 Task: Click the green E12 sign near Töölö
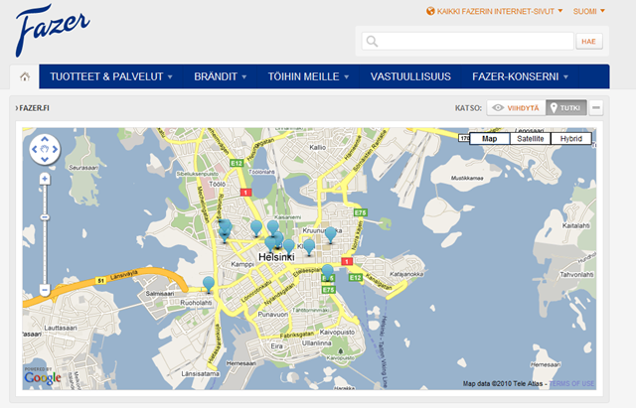pos(237,163)
